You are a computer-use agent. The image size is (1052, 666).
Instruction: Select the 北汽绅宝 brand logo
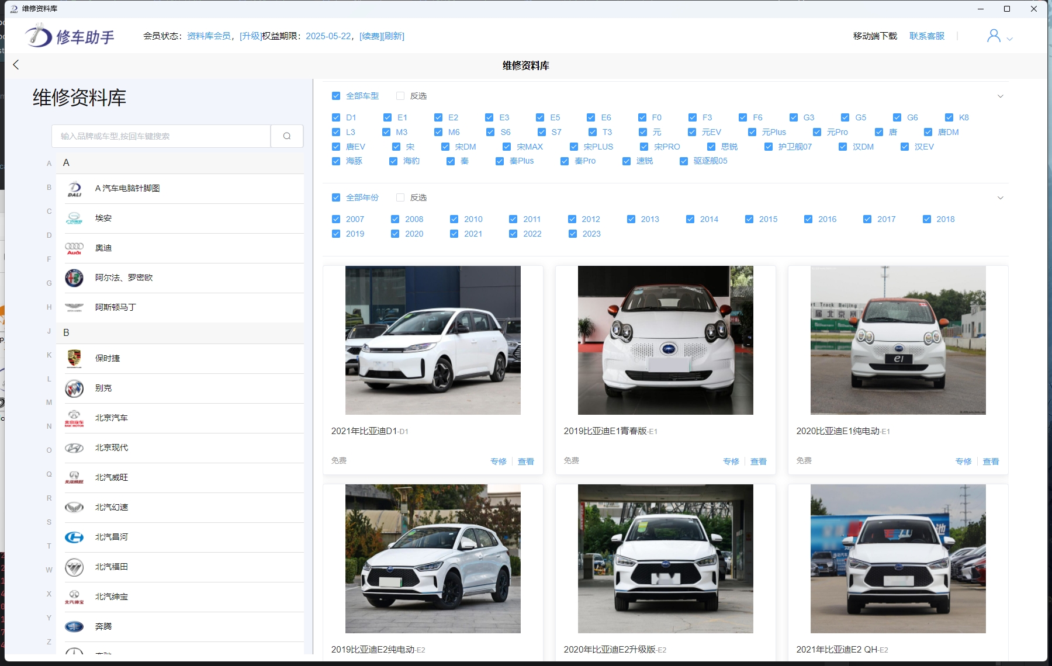[x=74, y=597]
